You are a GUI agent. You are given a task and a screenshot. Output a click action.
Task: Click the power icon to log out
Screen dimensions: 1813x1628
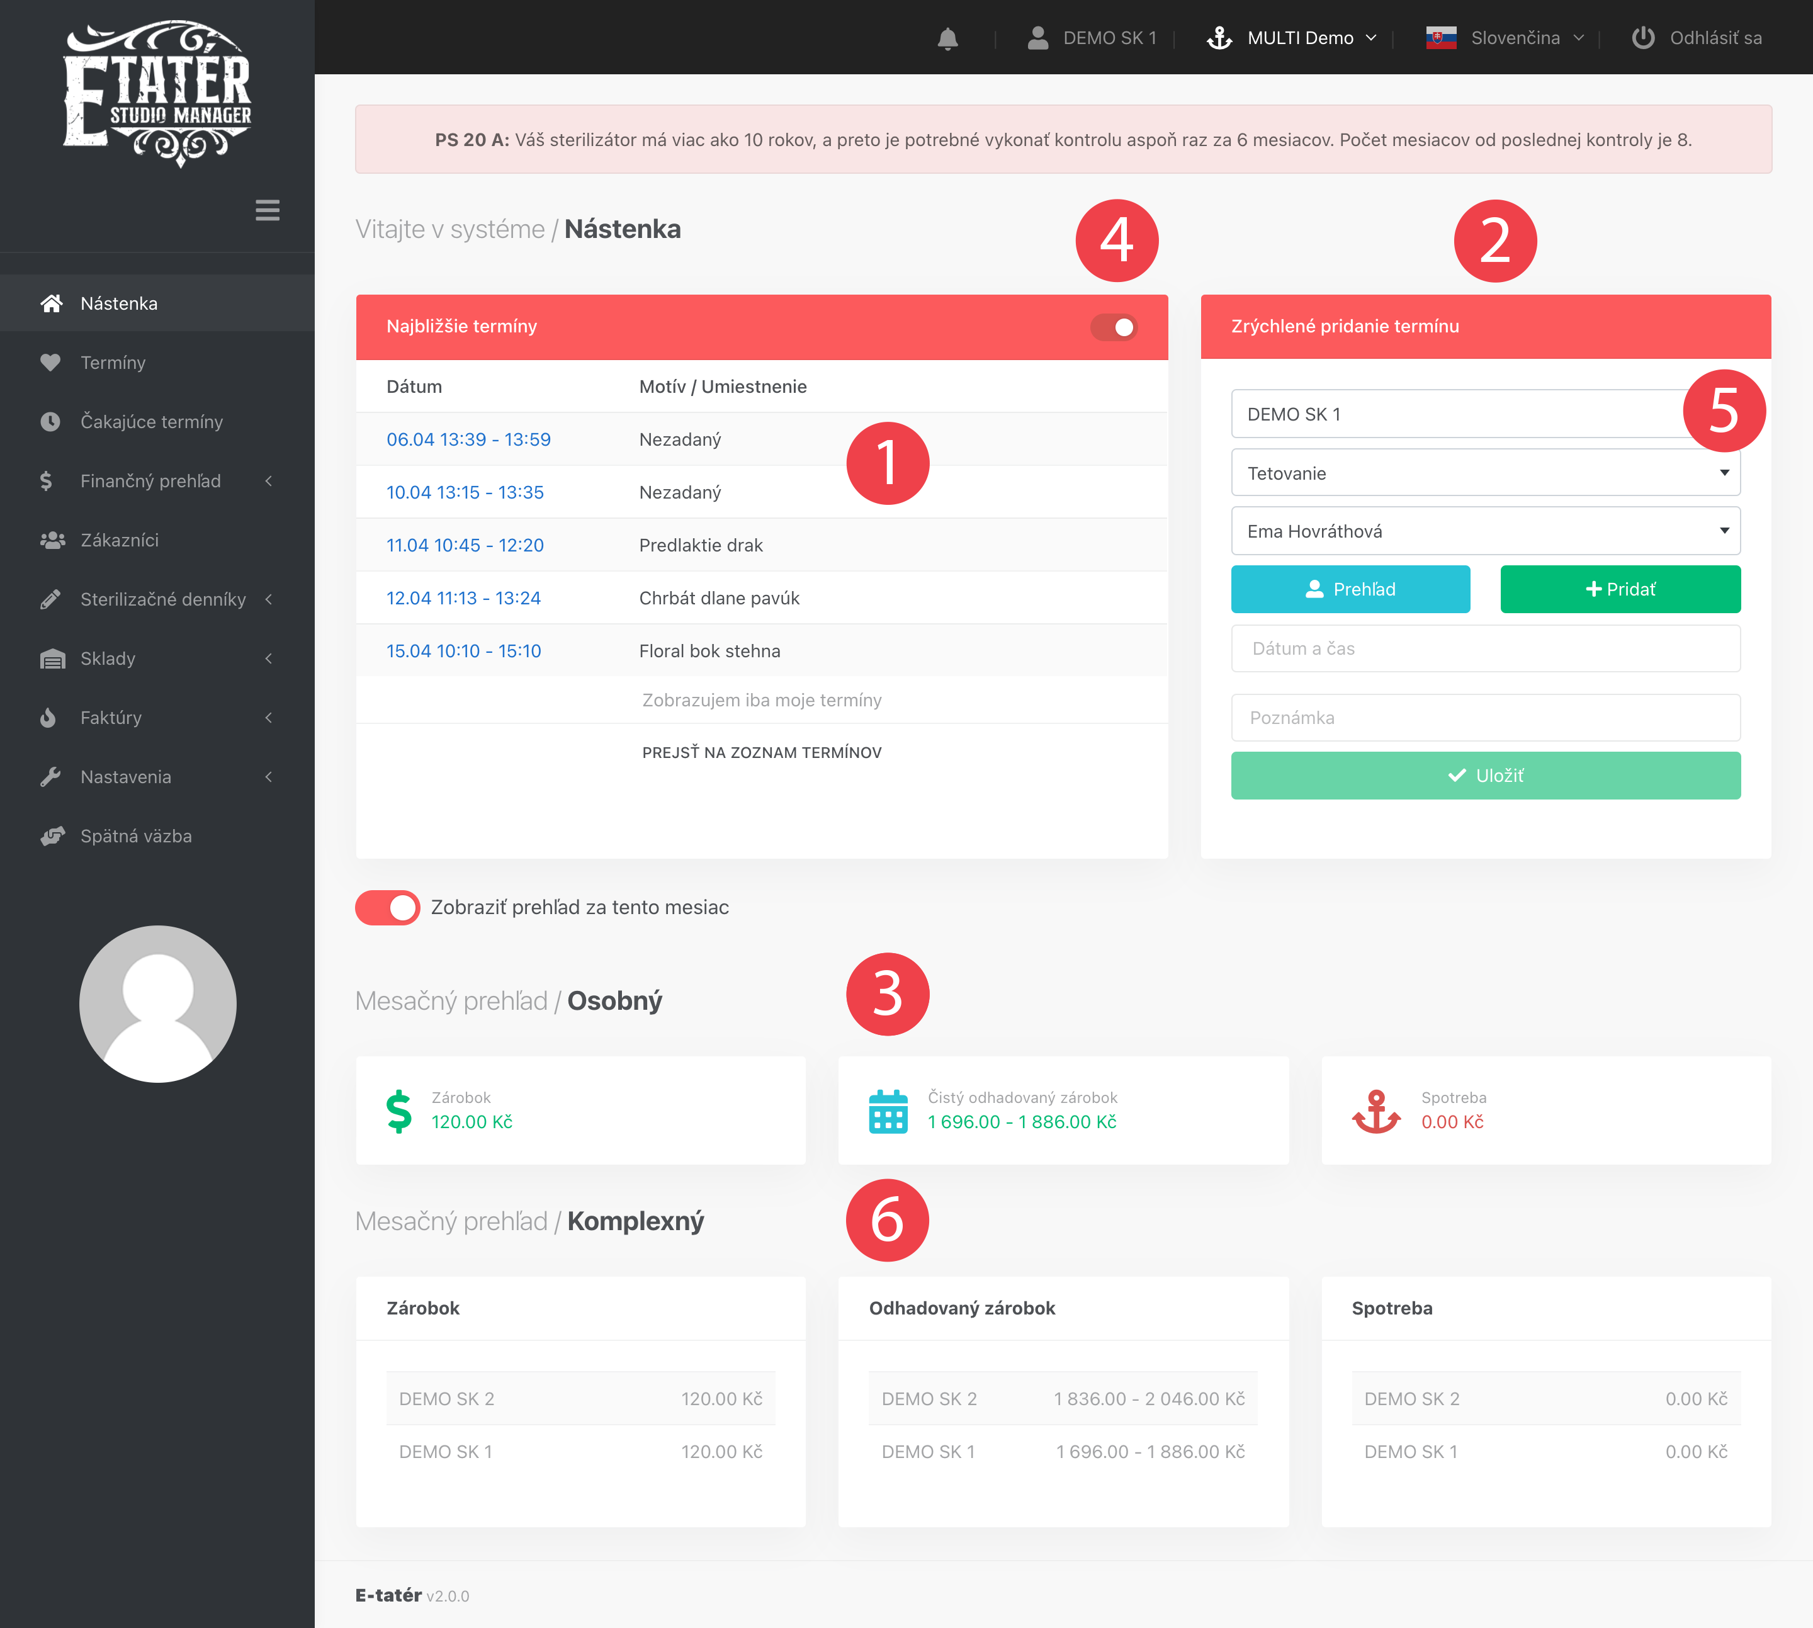coord(1643,38)
